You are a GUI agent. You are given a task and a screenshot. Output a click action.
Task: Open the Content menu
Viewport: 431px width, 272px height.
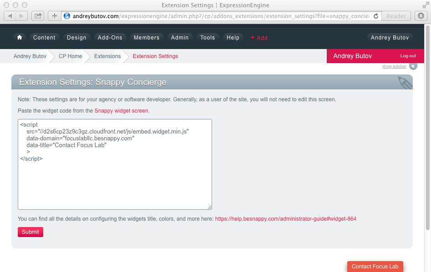point(44,38)
